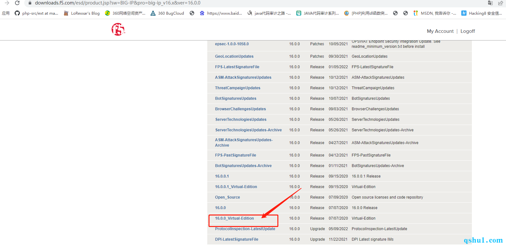Click date 04/27/2021 in ASM Archive row
This screenshot has width=506, height=248.
(338, 143)
